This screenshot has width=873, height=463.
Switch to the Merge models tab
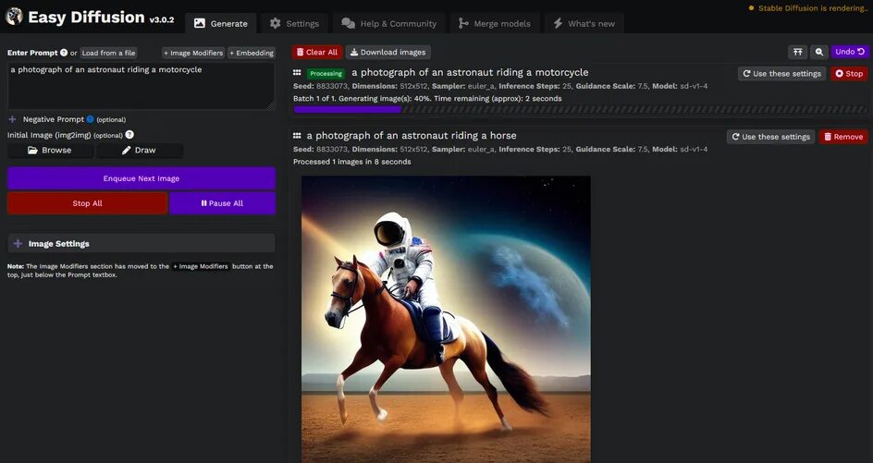(x=495, y=23)
